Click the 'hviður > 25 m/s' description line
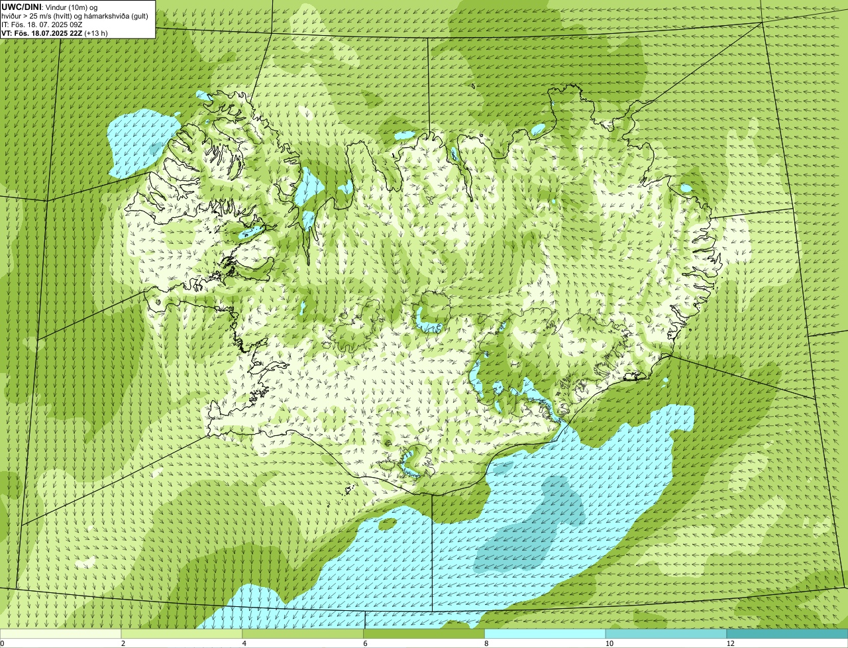This screenshot has height=648, width=848. point(75,15)
